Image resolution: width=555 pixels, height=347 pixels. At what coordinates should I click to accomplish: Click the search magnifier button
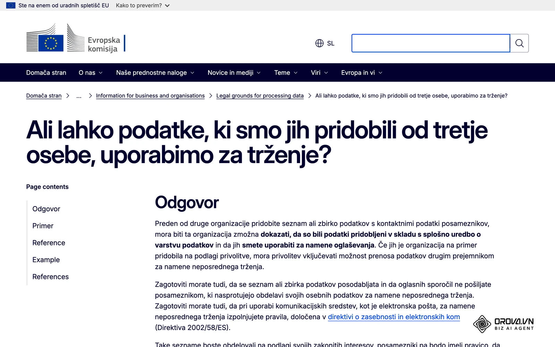coord(519,43)
